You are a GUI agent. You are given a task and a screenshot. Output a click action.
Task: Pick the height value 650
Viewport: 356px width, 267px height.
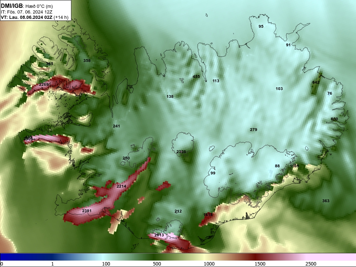pos(334,119)
